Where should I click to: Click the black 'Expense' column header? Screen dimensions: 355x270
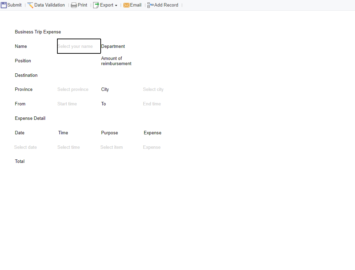coord(153,133)
